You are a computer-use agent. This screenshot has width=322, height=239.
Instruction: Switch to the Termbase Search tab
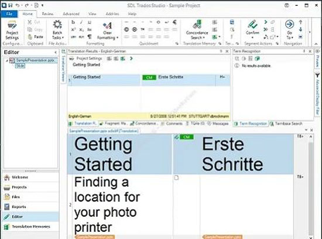tap(286, 124)
